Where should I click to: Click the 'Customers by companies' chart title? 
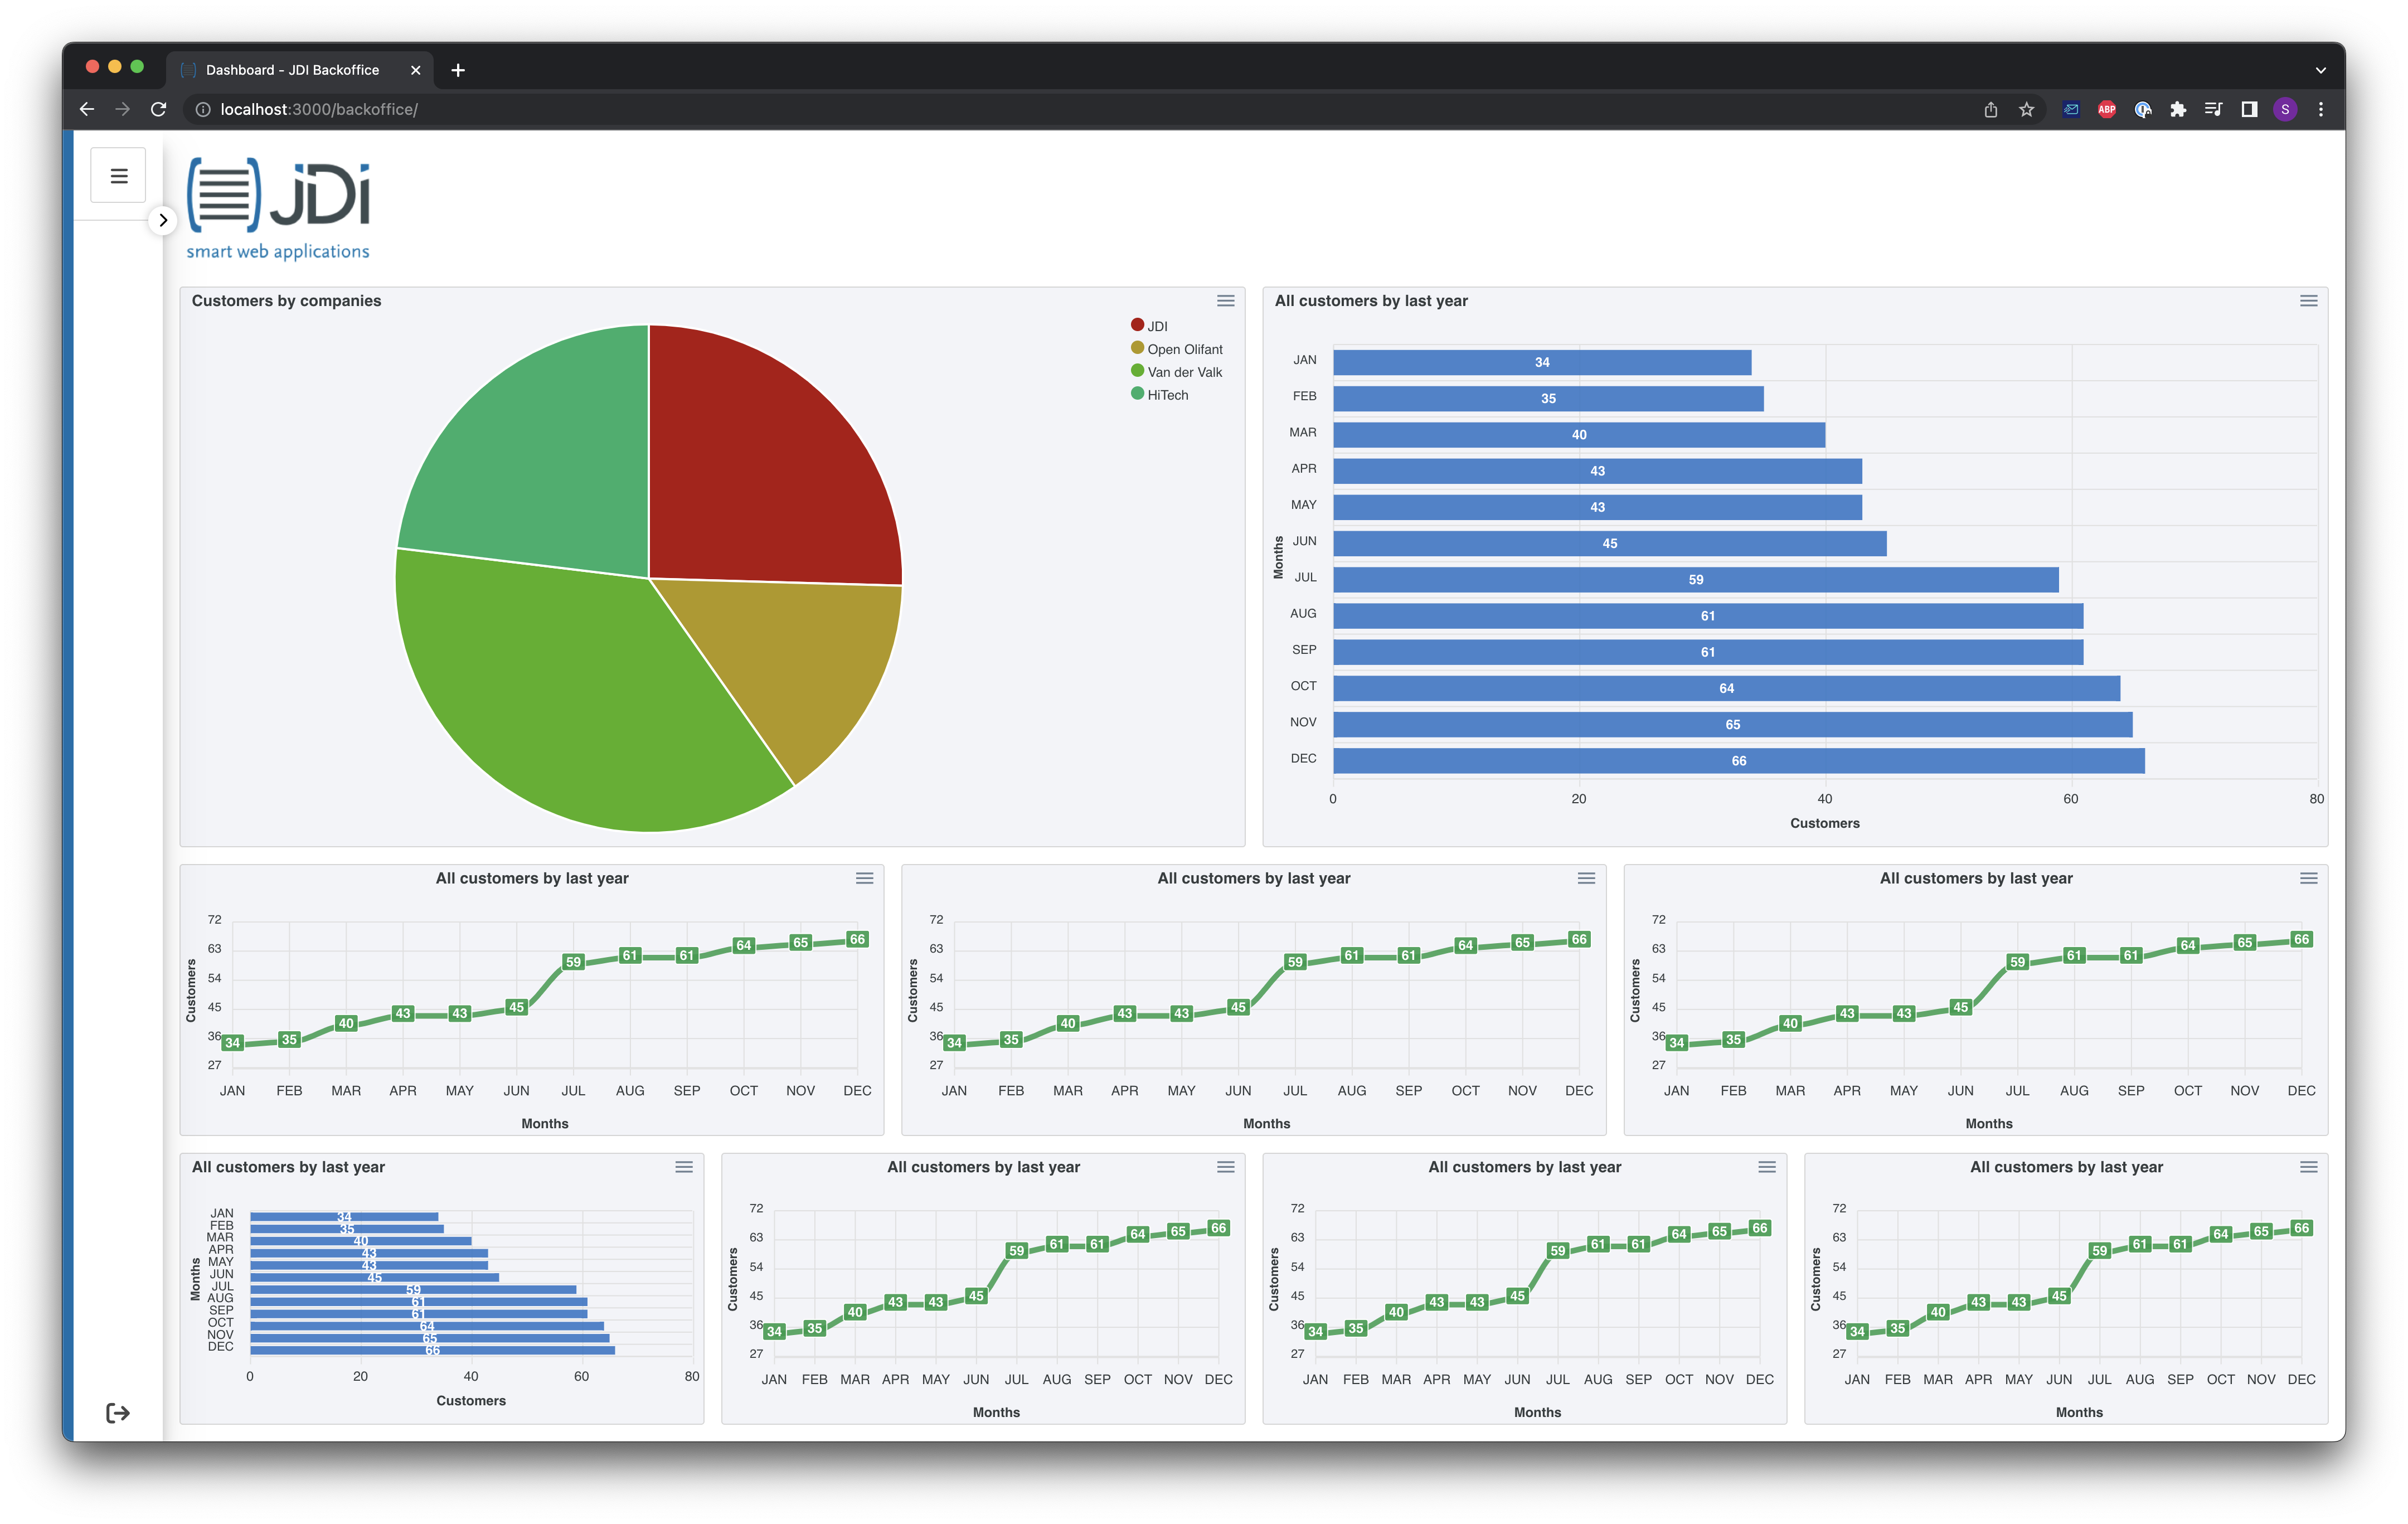coord(286,301)
